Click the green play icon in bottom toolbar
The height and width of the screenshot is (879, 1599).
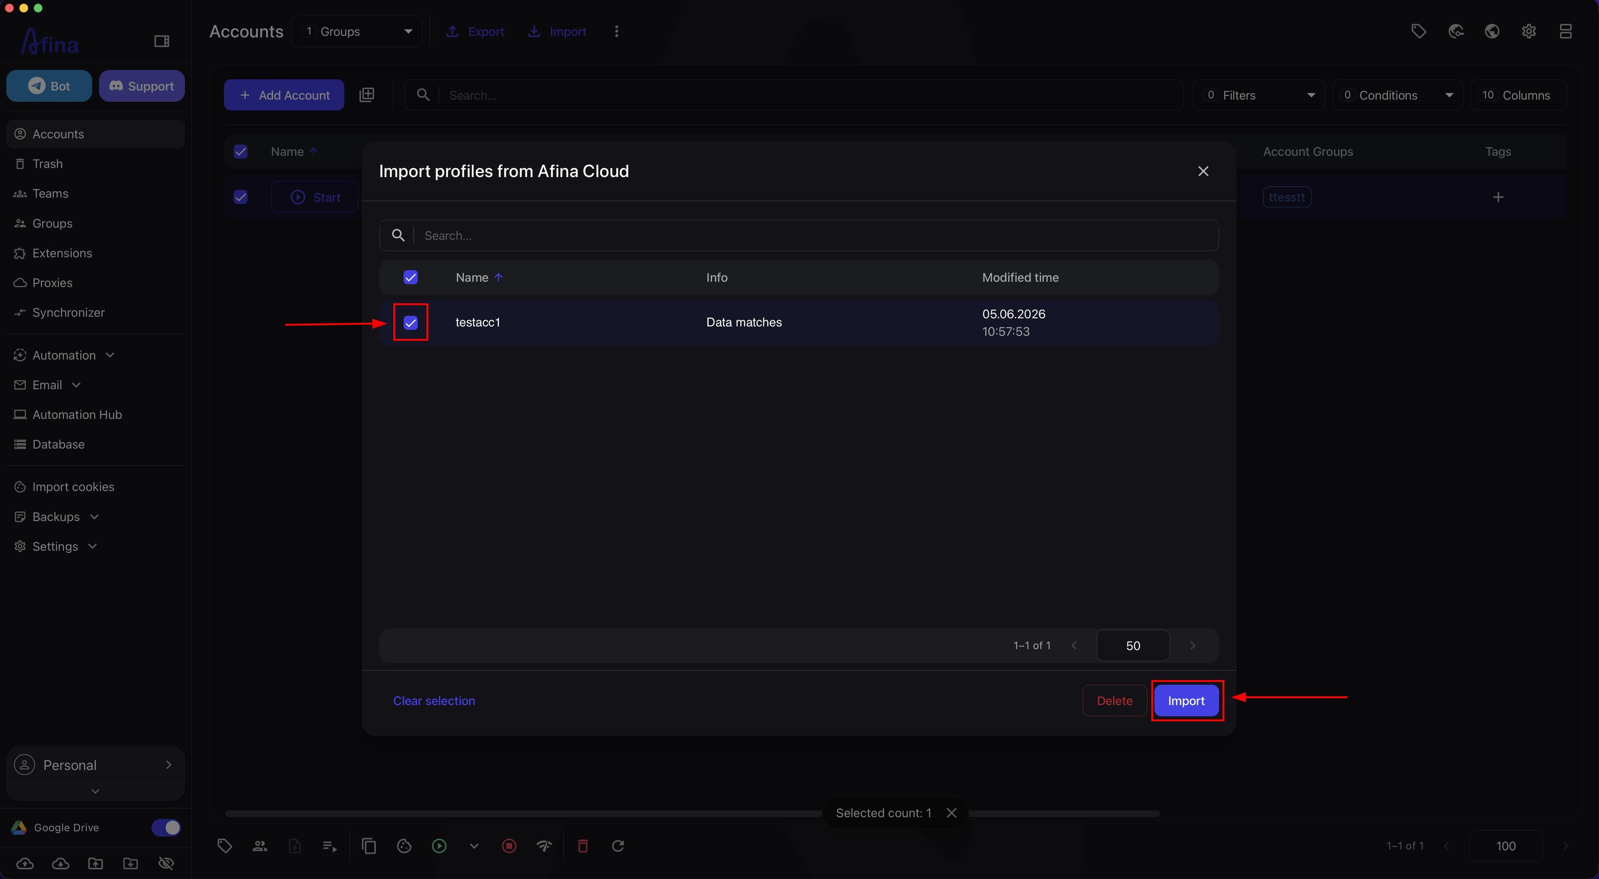point(439,845)
